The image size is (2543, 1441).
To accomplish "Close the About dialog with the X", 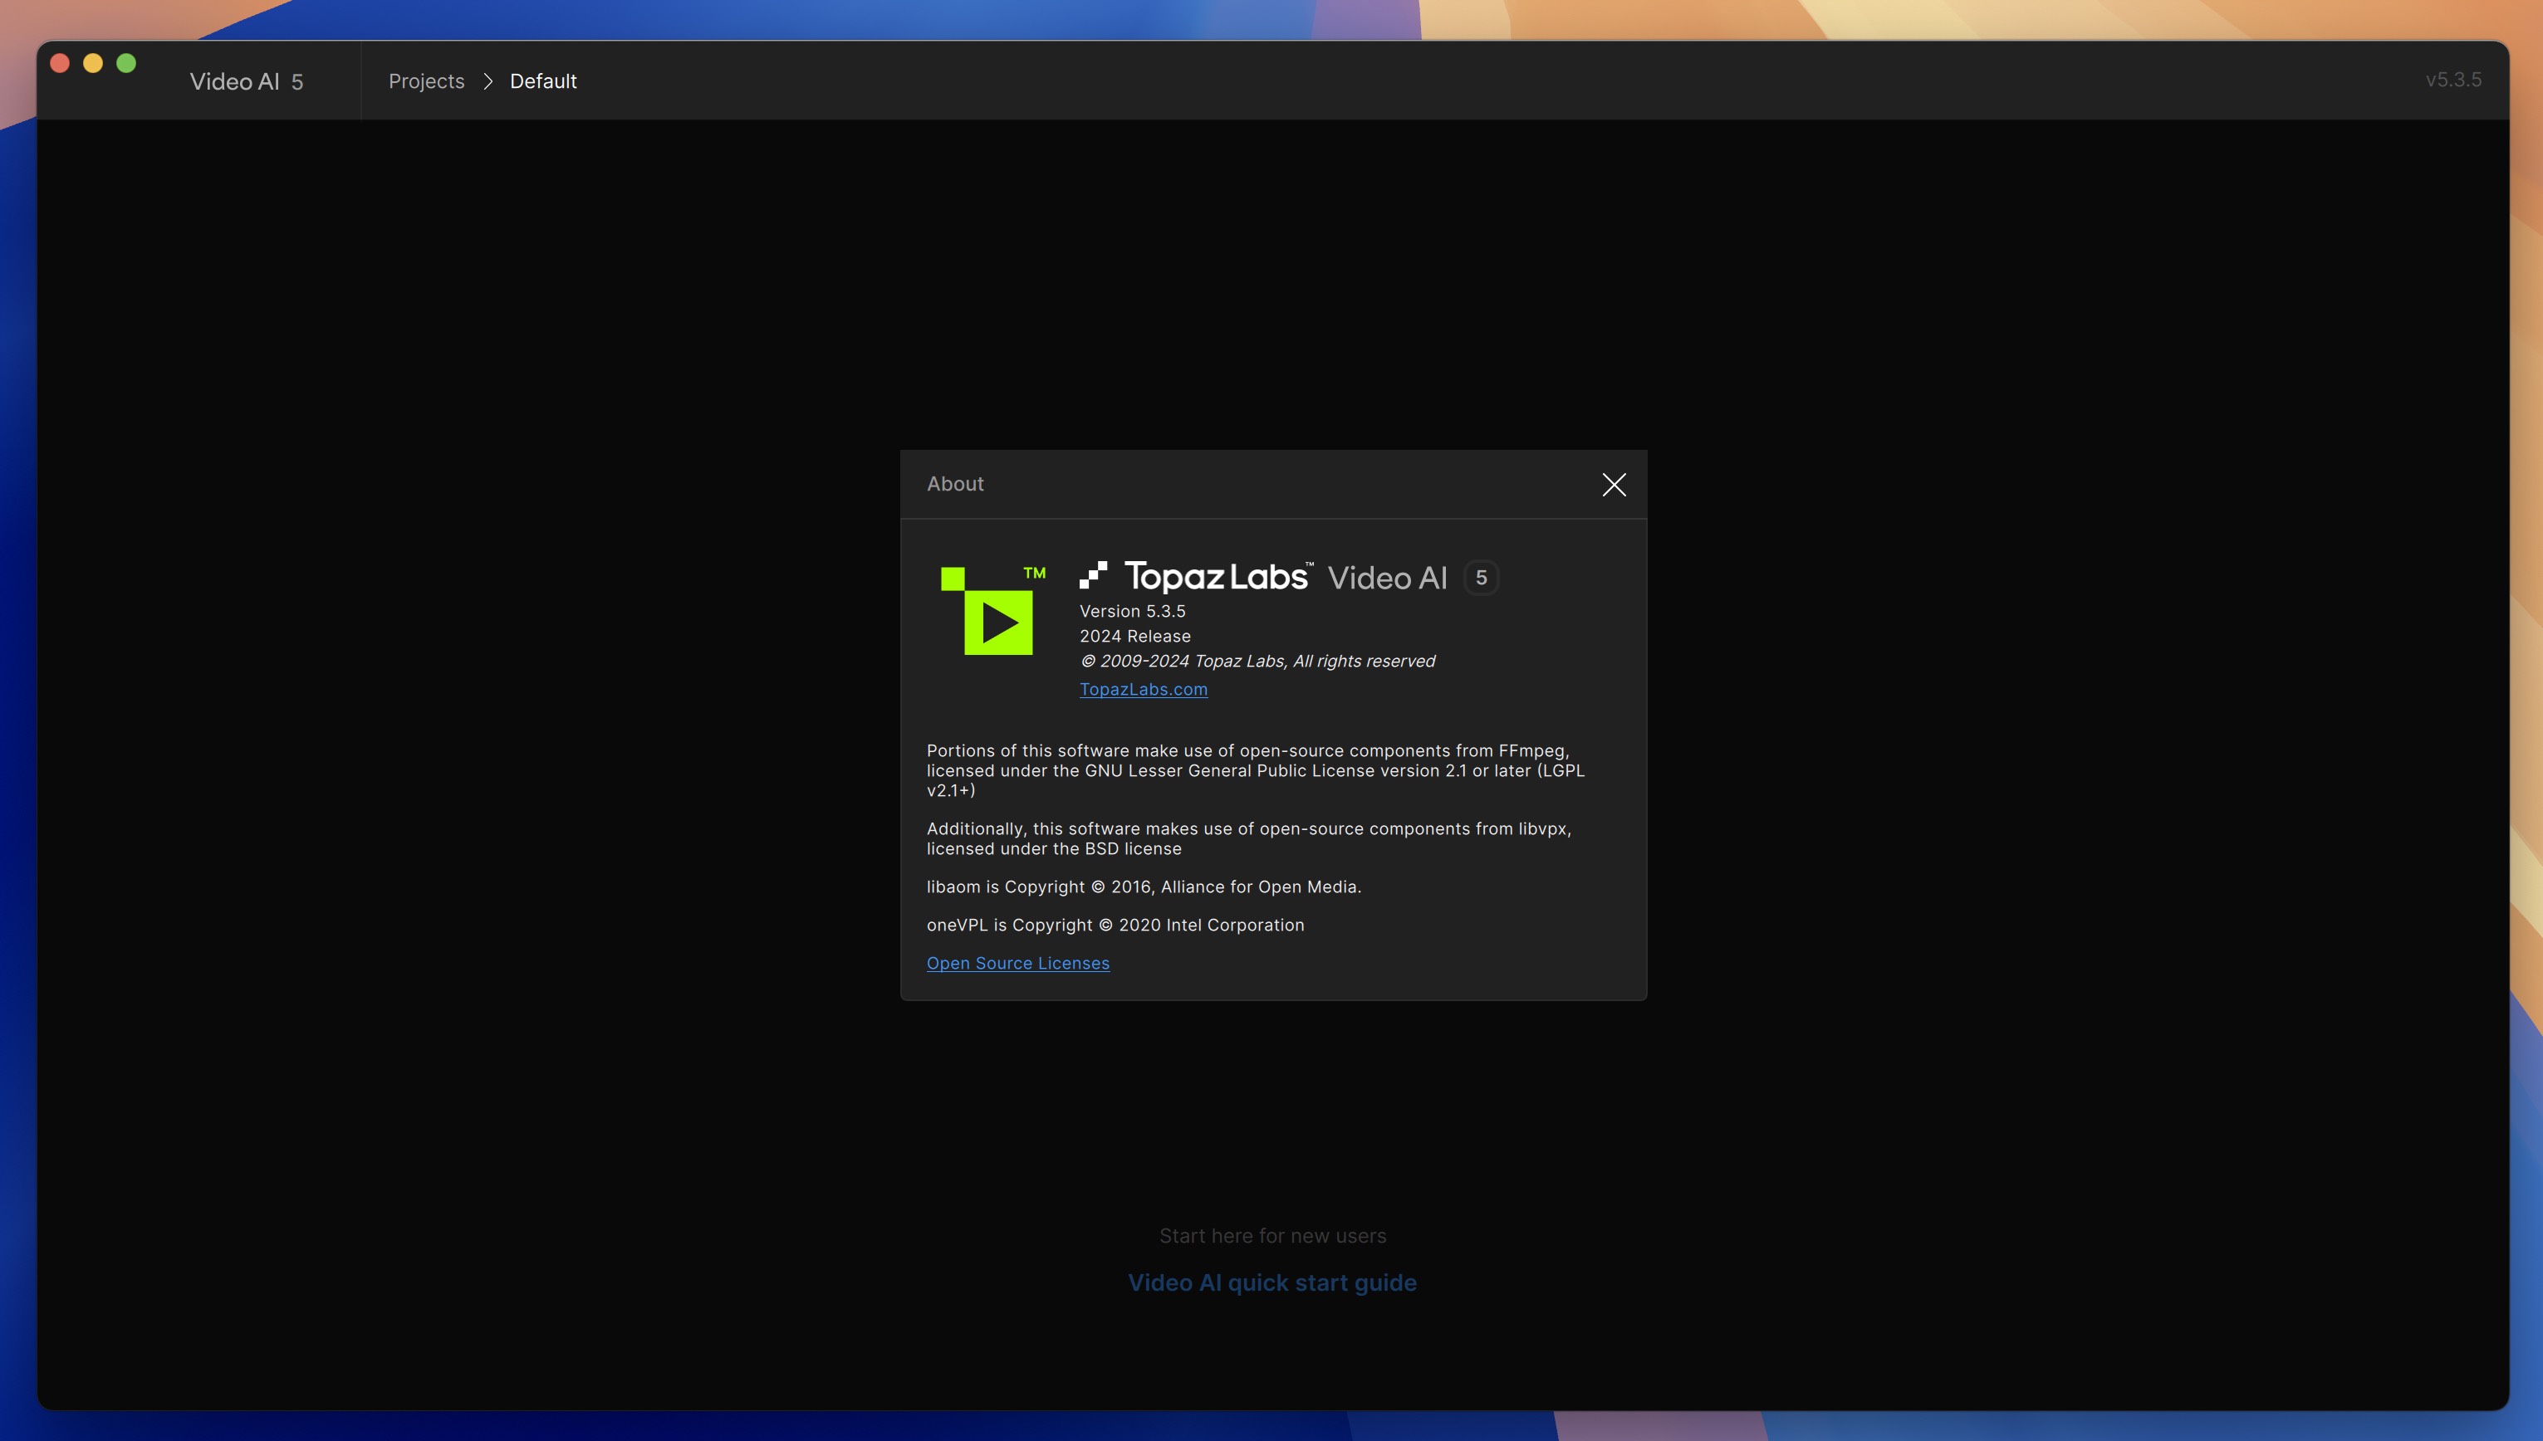I will click(x=1614, y=484).
